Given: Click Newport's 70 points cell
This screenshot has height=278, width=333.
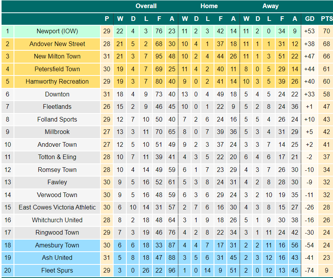Looking at the screenshot, I should click(x=326, y=31).
